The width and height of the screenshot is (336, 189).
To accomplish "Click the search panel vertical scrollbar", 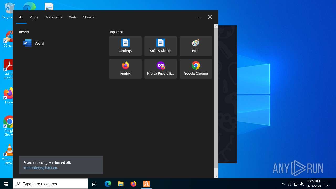I will [216, 98].
